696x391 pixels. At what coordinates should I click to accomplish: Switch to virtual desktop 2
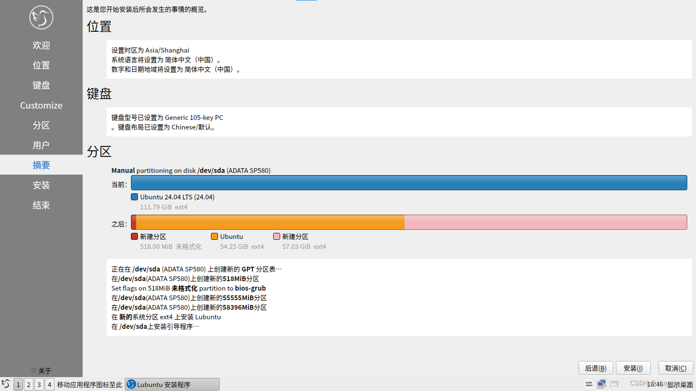coord(29,384)
